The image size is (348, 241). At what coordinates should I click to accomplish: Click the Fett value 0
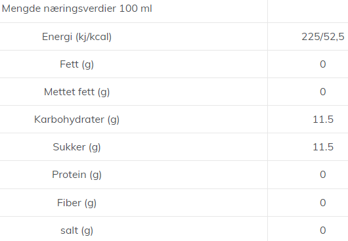(323, 64)
